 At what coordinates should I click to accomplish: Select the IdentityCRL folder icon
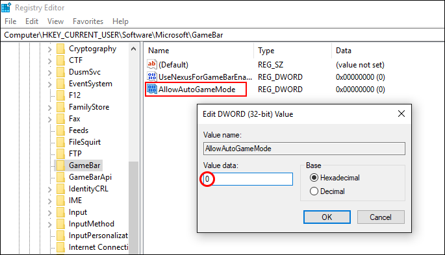tap(60, 189)
